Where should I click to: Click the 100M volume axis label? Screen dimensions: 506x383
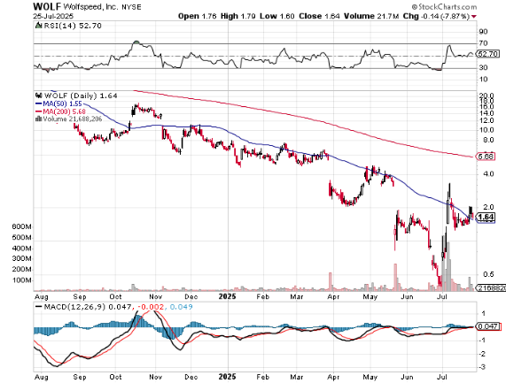pos(21,280)
